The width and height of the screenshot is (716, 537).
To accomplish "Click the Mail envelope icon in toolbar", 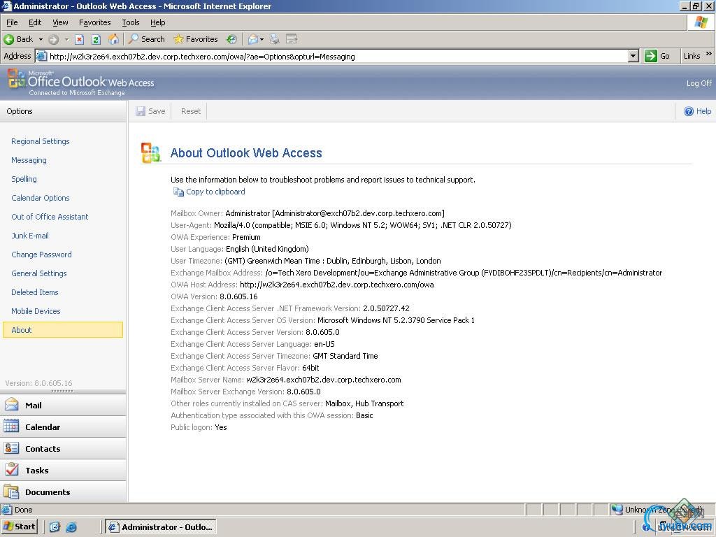I will [252, 39].
